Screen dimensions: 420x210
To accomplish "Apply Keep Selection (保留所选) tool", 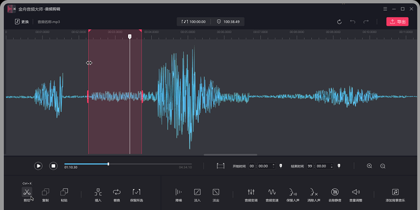I will pos(136,192).
